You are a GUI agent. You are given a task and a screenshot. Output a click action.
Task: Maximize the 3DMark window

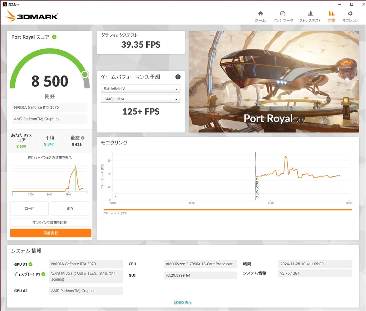tap(352, 4)
